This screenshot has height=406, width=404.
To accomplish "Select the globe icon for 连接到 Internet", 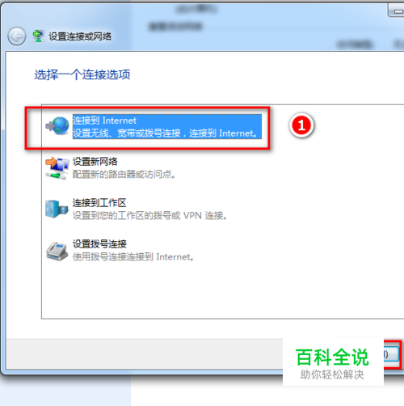I will (57, 126).
